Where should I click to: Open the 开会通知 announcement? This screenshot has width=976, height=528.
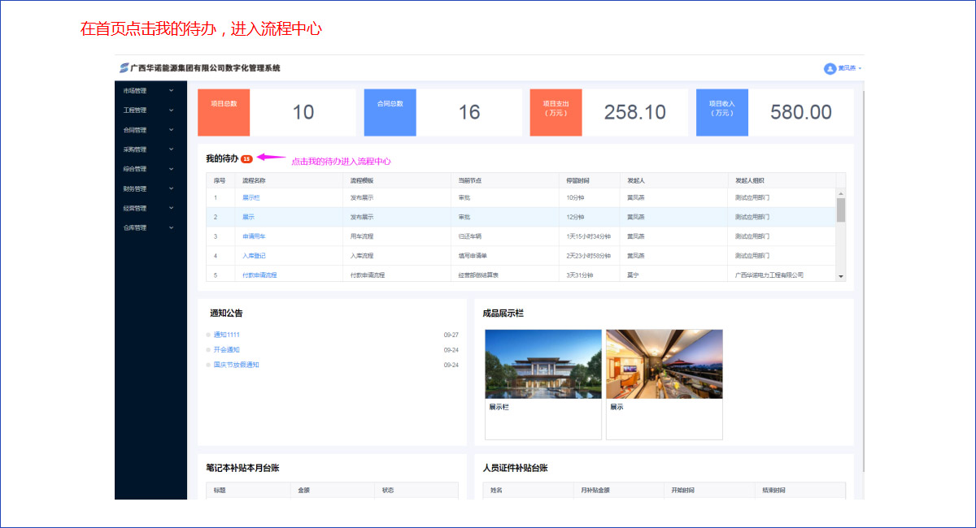227,350
